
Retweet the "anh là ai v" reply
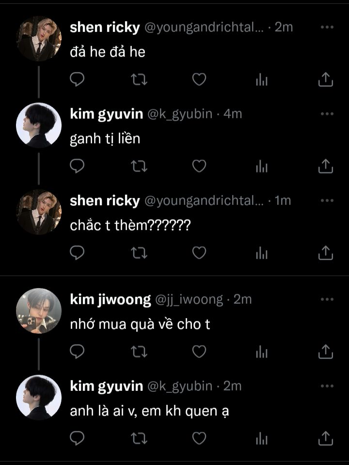[139, 438]
